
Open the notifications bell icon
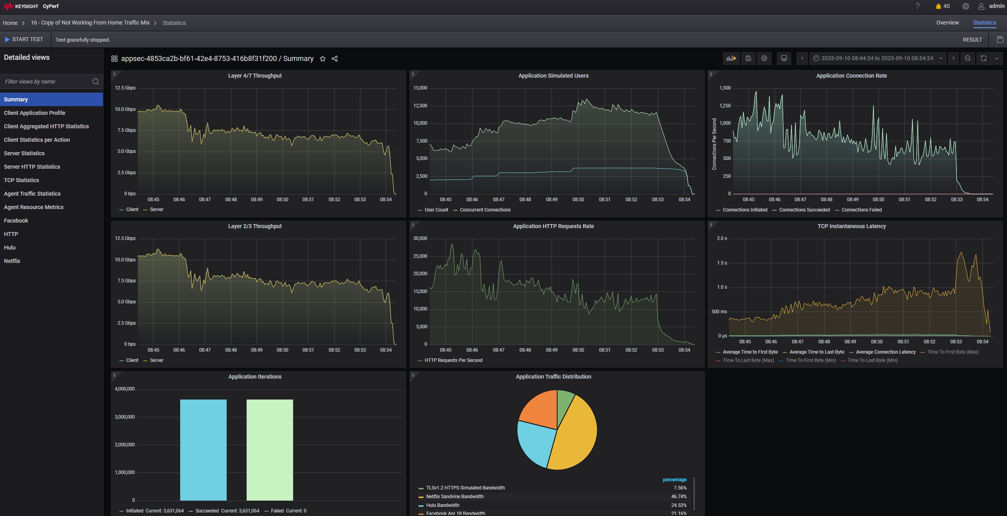[938, 6]
